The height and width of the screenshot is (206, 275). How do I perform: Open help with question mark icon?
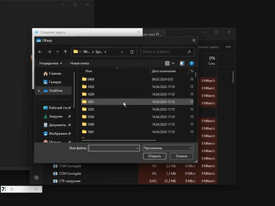click(191, 63)
